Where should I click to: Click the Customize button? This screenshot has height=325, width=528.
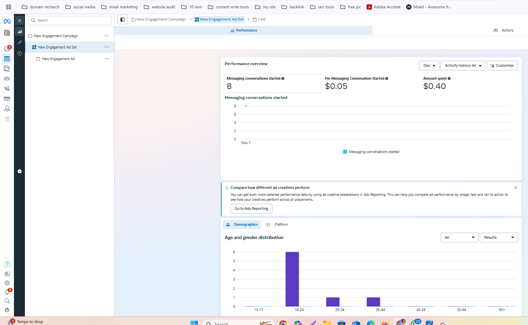(502, 66)
